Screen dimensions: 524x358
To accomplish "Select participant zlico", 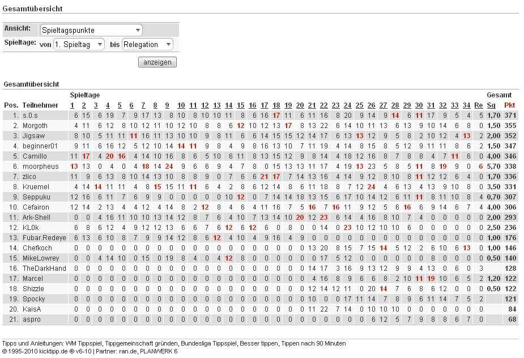I will point(29,177).
